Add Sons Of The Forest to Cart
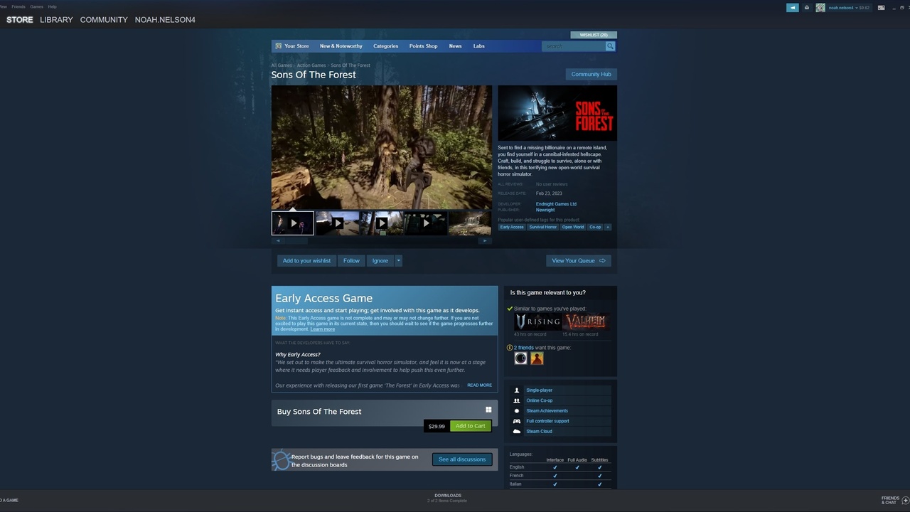Image resolution: width=910 pixels, height=512 pixels. tap(470, 425)
